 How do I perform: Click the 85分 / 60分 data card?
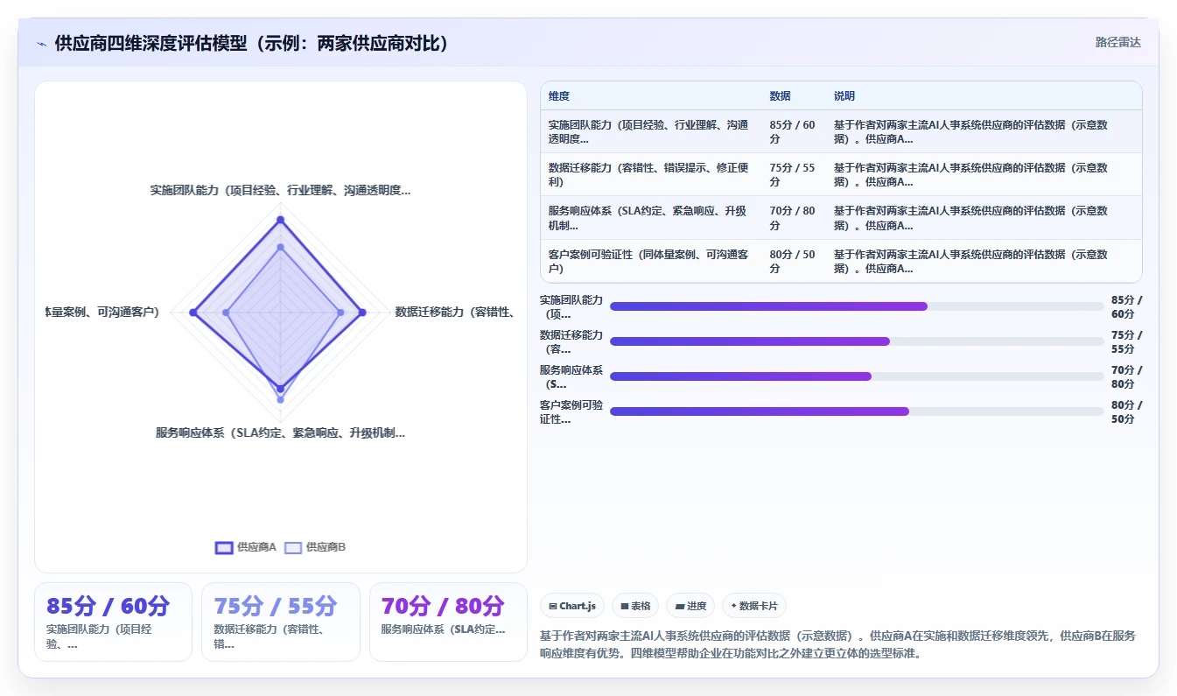pos(113,622)
